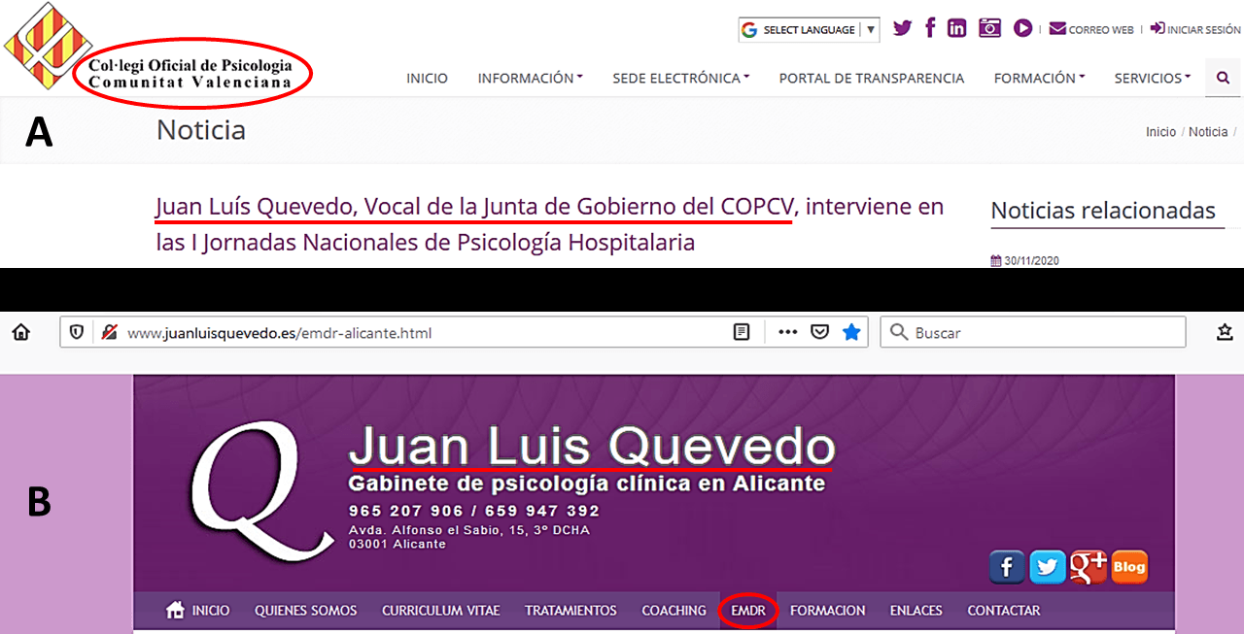Expand FORMACIÓN dropdown in COPCV navbar
This screenshot has width=1244, height=634.
pyautogui.click(x=1039, y=78)
